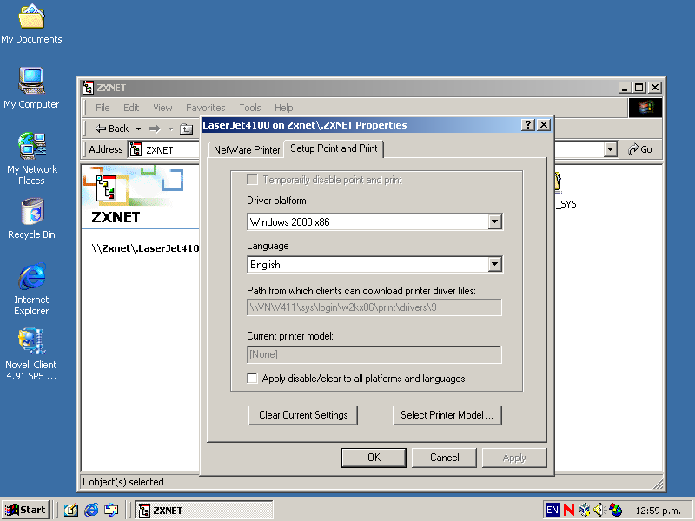The width and height of the screenshot is (695, 521).
Task: Click the Show Desktop quick launch icon
Action: [x=71, y=510]
